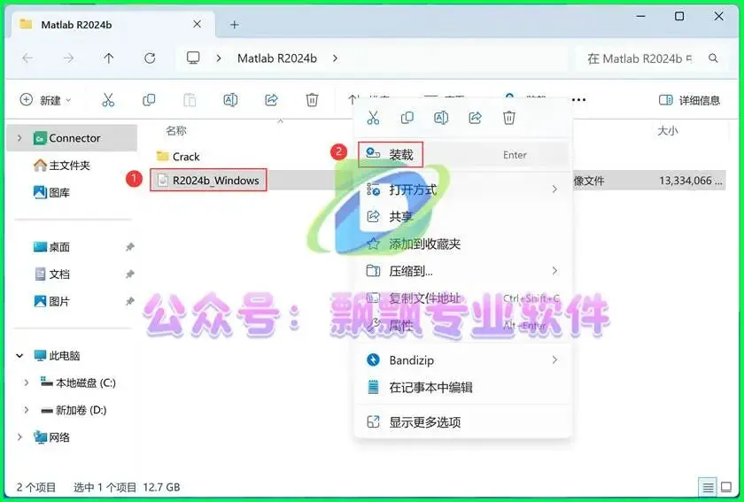Click the Copy icon in the context menu
This screenshot has height=502, width=744.
click(x=407, y=118)
